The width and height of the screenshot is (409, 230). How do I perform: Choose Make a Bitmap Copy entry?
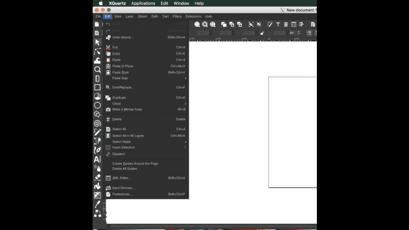(x=146, y=109)
